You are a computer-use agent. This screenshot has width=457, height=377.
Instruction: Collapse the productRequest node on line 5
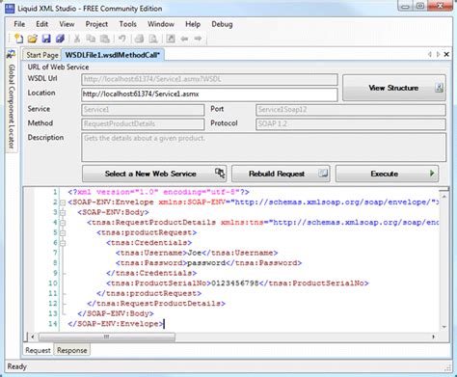point(63,233)
